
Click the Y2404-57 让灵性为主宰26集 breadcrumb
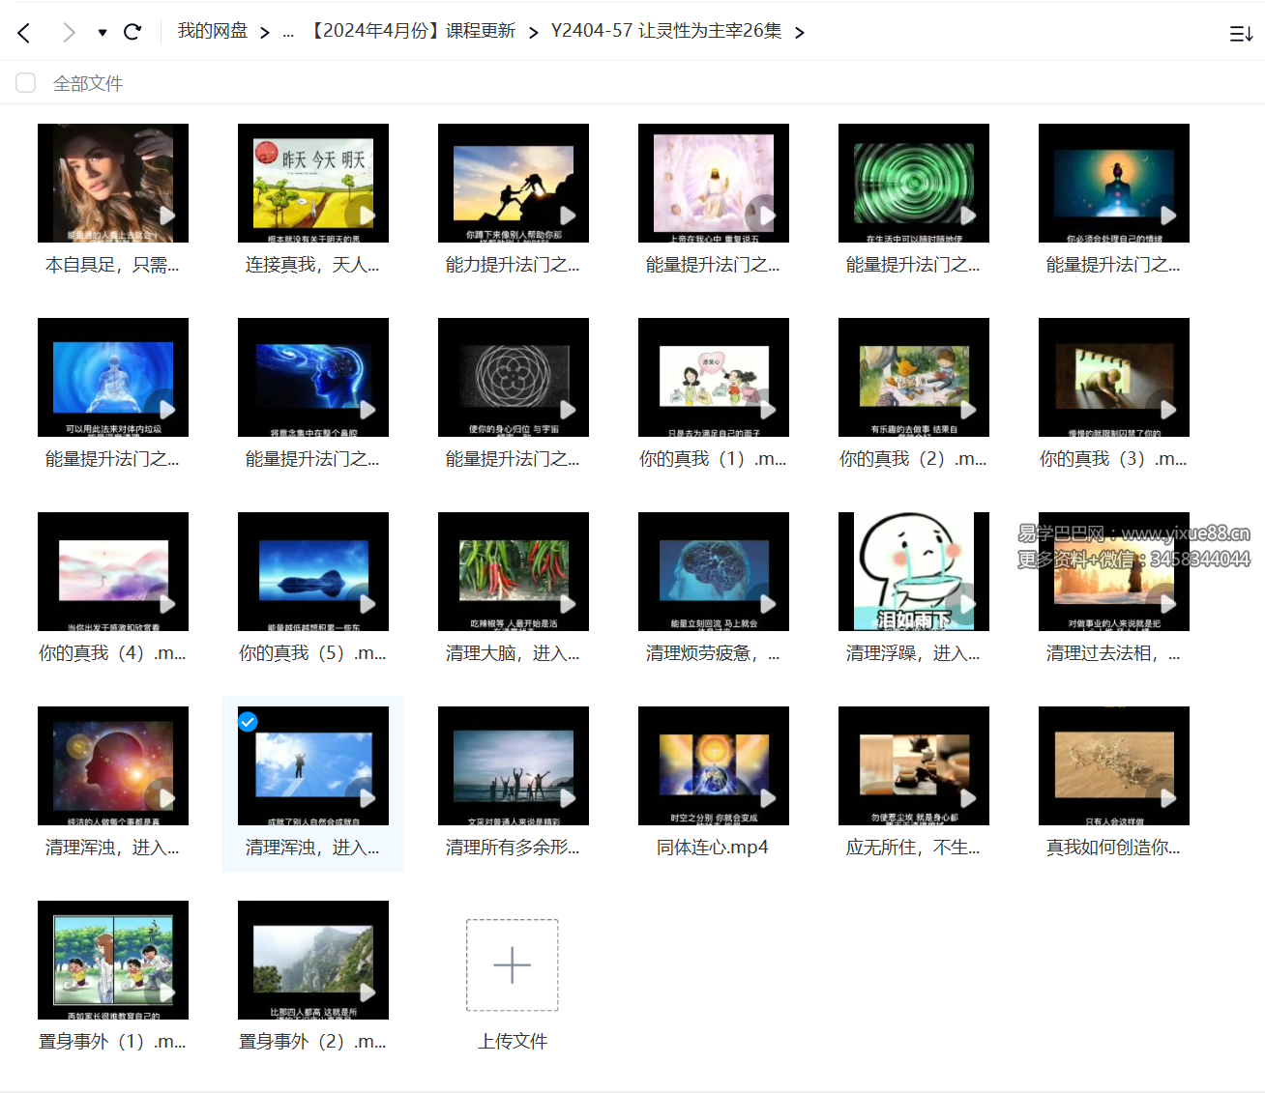tap(665, 31)
